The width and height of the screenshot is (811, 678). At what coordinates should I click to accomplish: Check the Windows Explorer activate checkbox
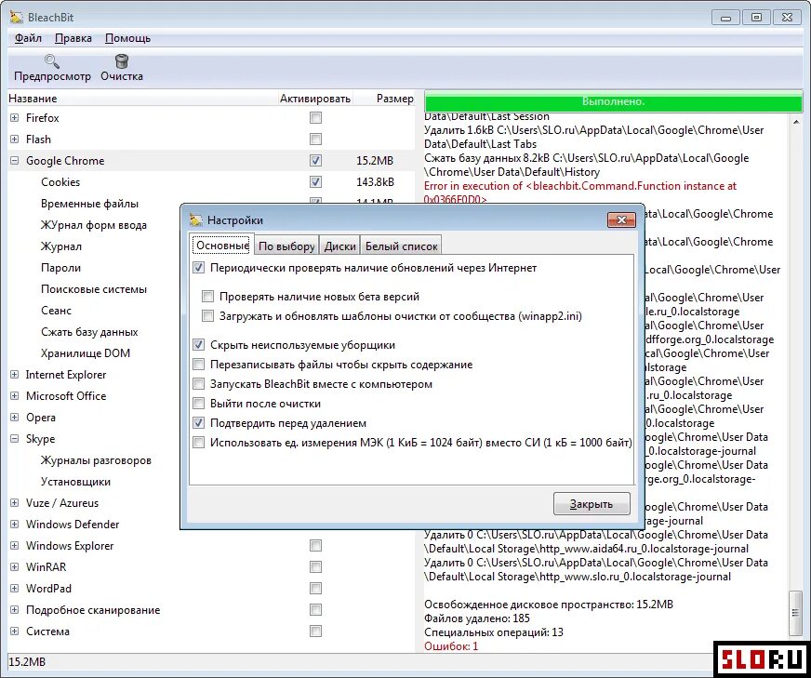(x=315, y=546)
